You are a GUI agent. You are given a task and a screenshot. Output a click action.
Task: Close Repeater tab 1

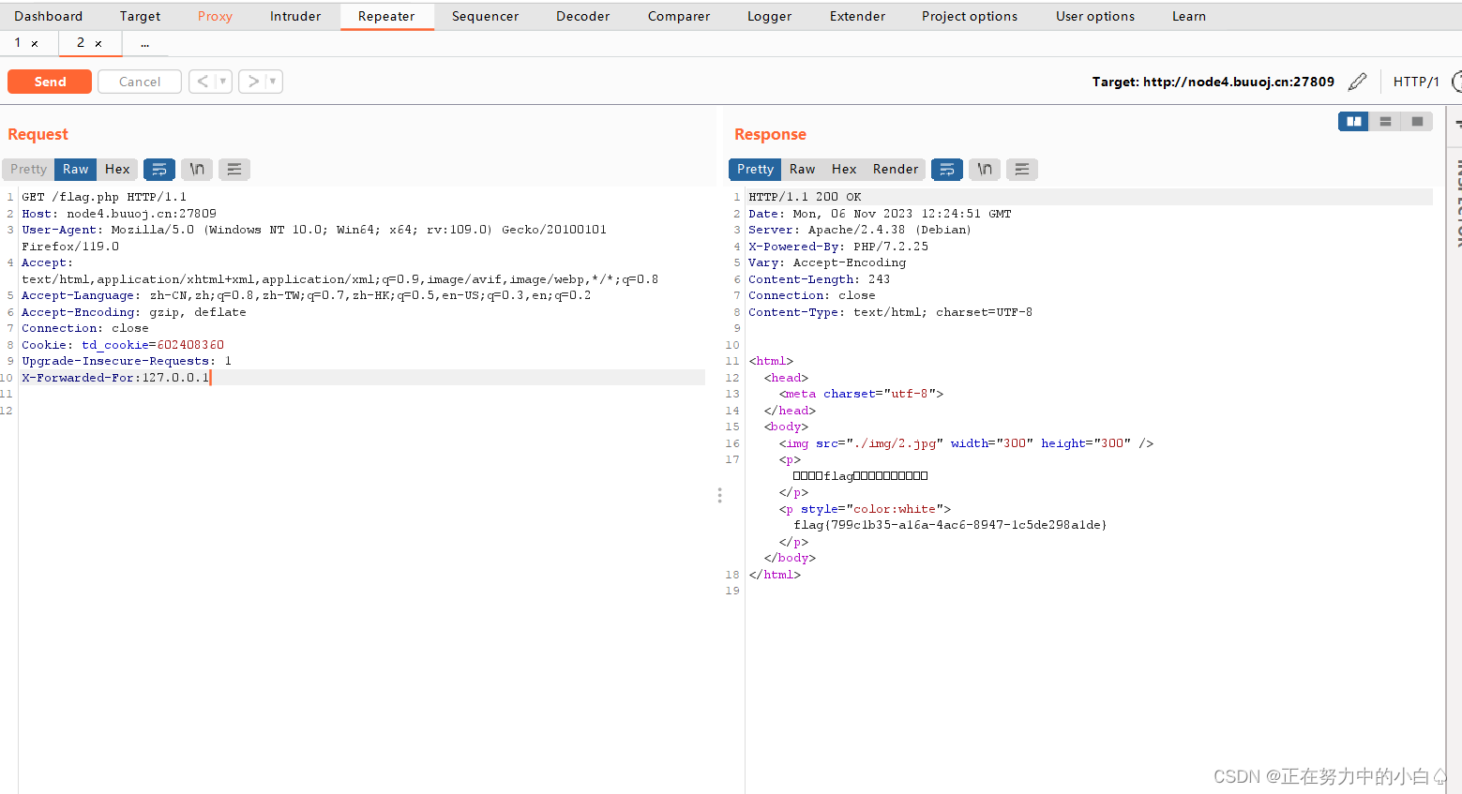[x=35, y=43]
